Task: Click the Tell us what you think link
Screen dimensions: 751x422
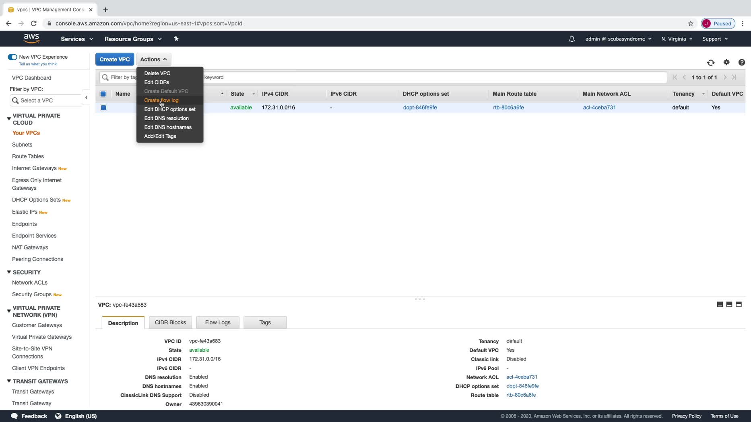Action: tap(38, 64)
